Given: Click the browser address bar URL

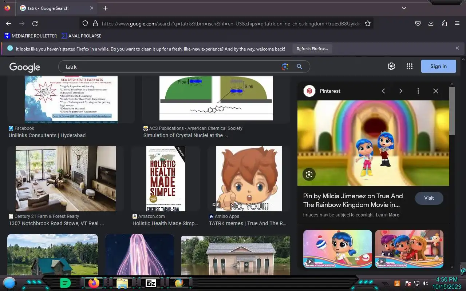Looking at the screenshot, I should point(232,24).
